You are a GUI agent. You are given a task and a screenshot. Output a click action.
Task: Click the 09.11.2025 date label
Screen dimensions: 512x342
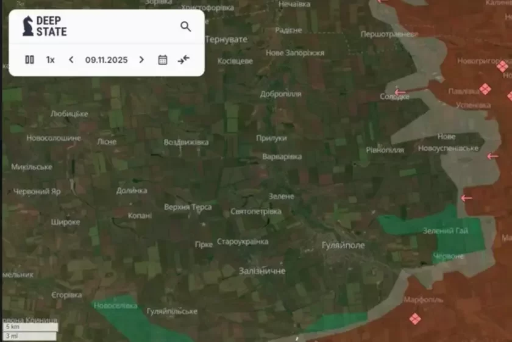click(x=106, y=60)
